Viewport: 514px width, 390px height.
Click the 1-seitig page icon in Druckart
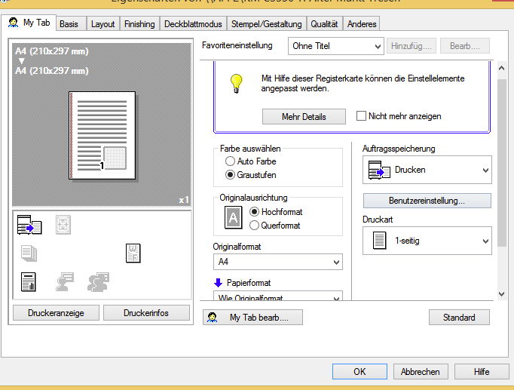[379, 241]
